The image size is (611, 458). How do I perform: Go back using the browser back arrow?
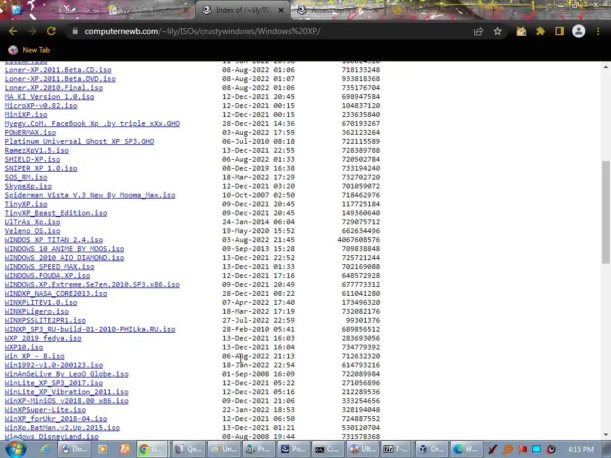pyautogui.click(x=13, y=31)
